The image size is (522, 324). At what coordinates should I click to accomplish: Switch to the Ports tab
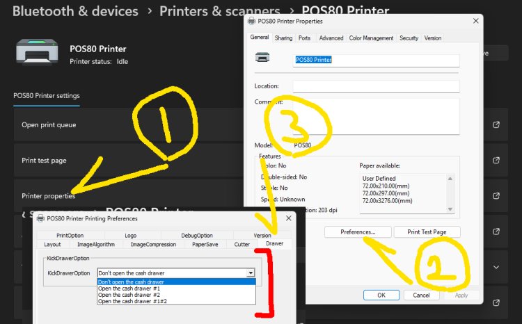coord(304,38)
